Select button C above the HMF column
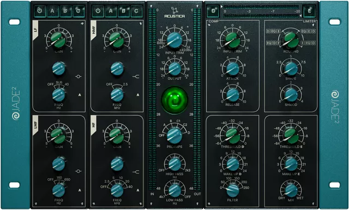349x210 pixels. coord(136,11)
